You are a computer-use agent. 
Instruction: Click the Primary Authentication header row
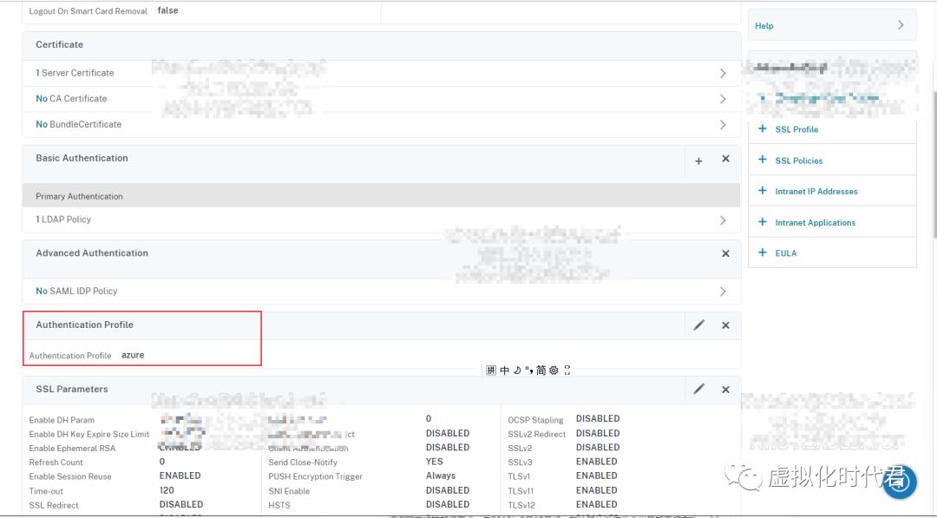coord(381,196)
